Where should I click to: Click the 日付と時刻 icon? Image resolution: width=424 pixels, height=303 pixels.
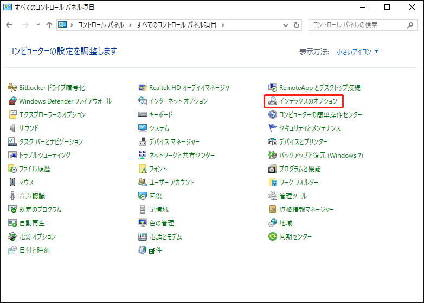tap(12, 250)
